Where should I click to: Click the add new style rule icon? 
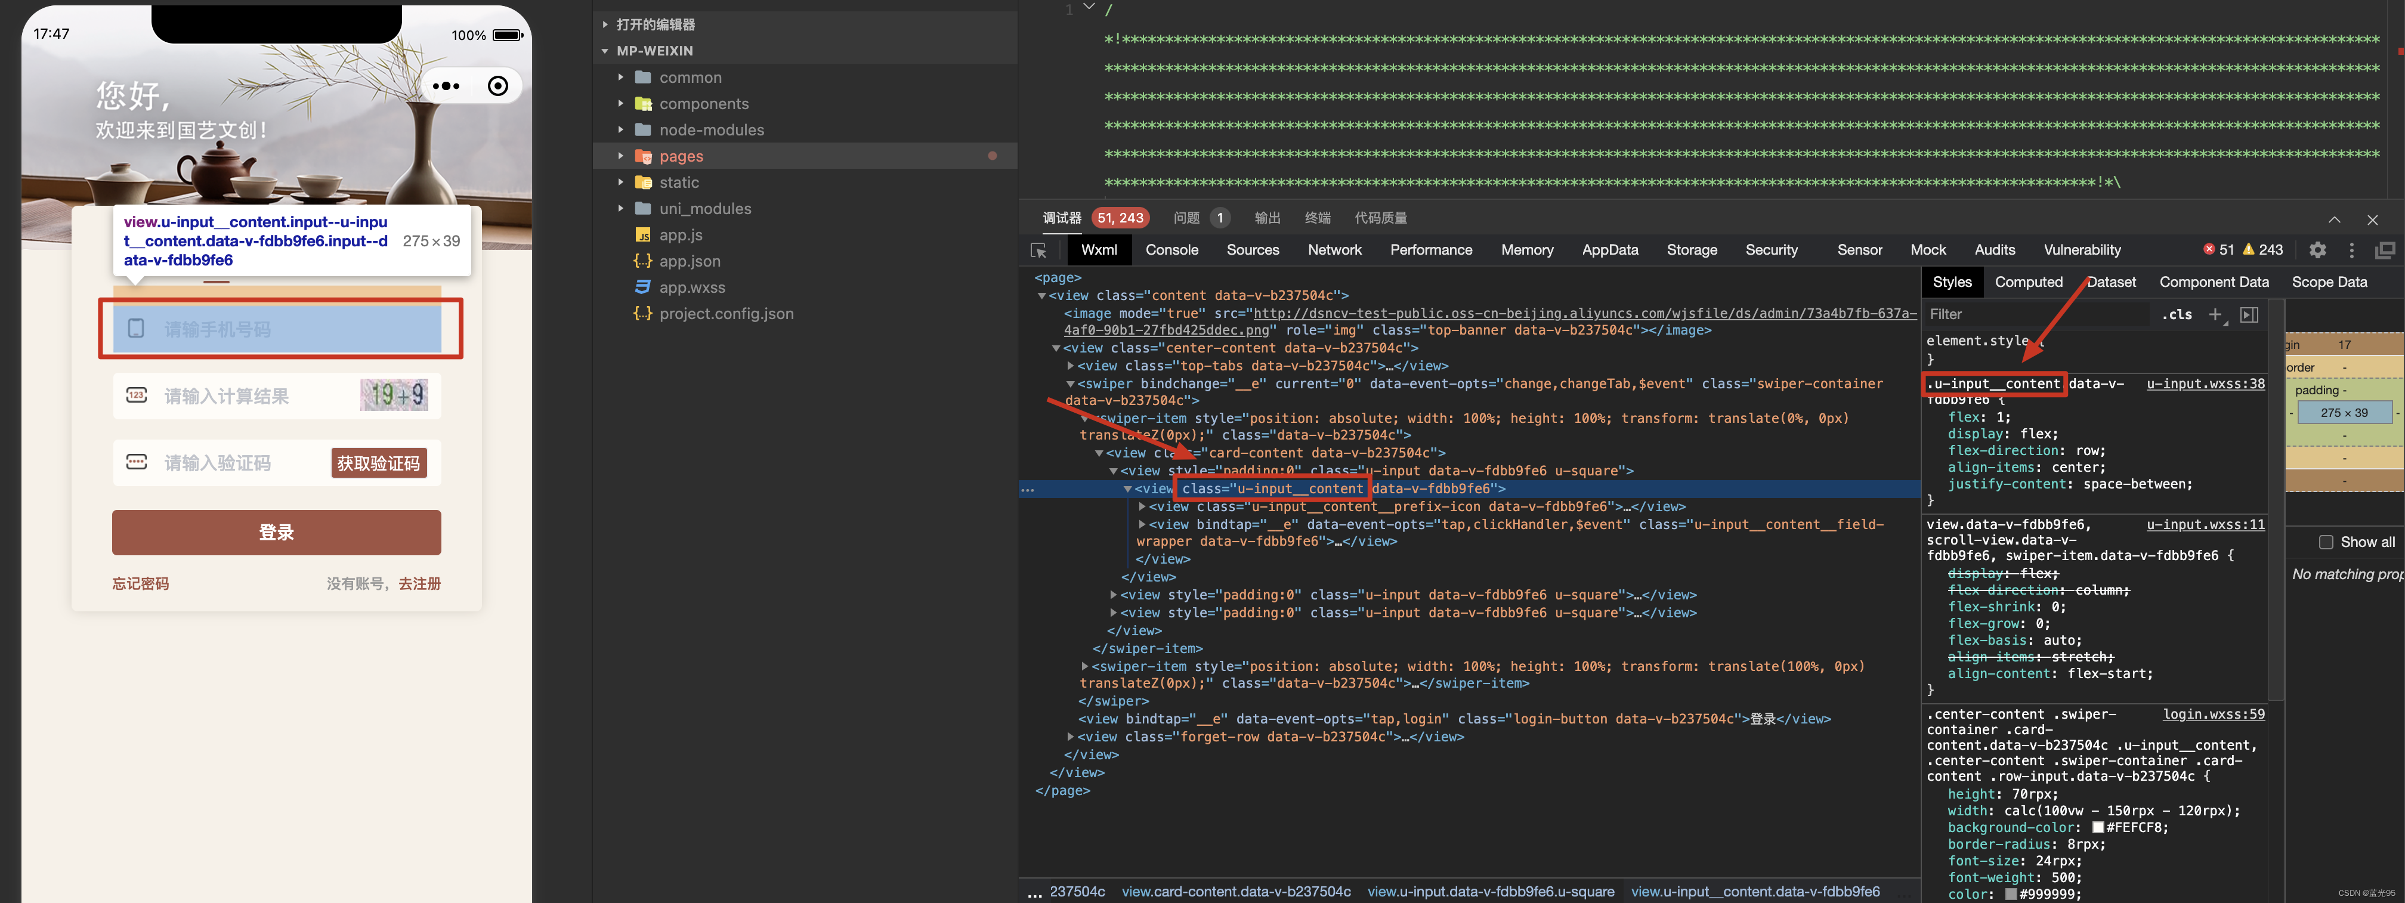coord(2215,316)
